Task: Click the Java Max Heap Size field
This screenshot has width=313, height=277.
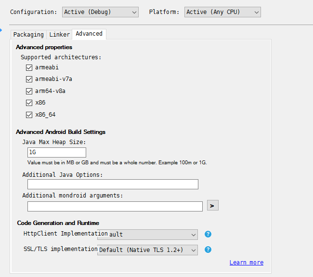Action: pyautogui.click(x=57, y=153)
